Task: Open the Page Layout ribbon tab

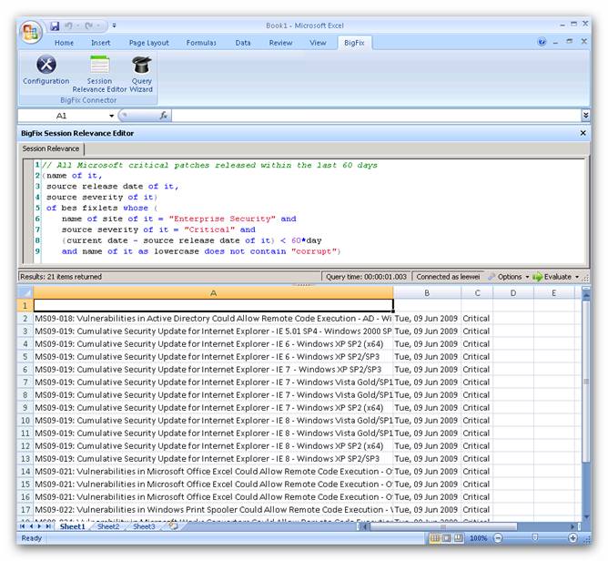Action: click(149, 43)
